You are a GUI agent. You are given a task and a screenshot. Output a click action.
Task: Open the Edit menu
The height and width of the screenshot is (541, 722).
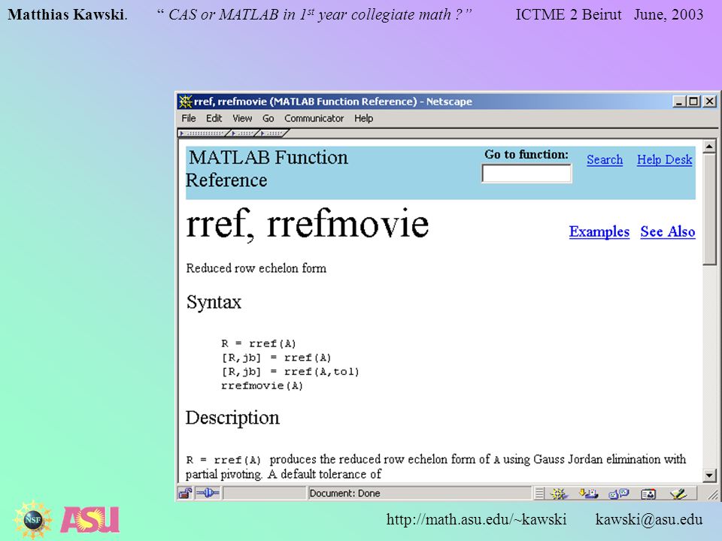[214, 118]
